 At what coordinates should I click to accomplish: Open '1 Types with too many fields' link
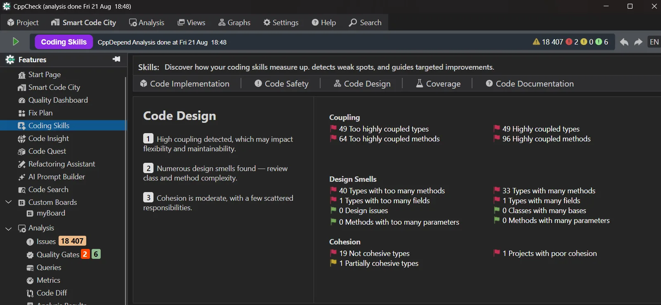point(385,201)
